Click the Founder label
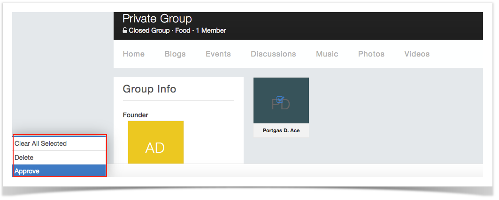Viewport: 499px width, 200px height. 136,115
